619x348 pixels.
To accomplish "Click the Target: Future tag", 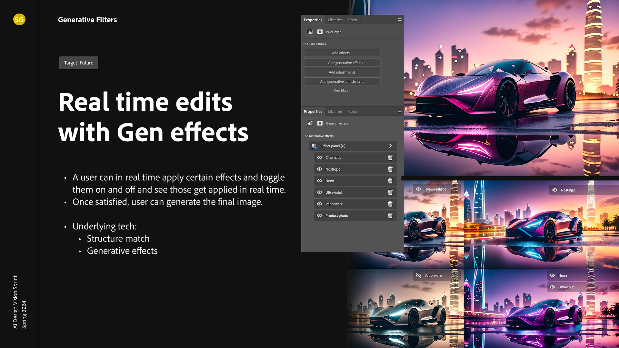I will pyautogui.click(x=79, y=63).
